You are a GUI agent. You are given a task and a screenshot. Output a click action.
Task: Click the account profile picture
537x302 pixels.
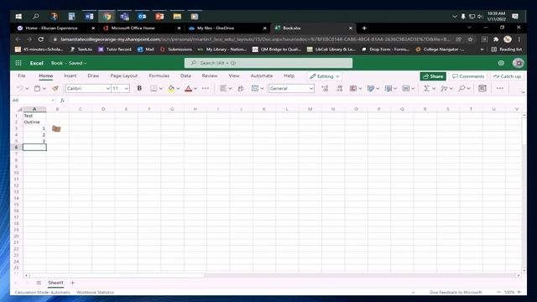click(x=519, y=63)
